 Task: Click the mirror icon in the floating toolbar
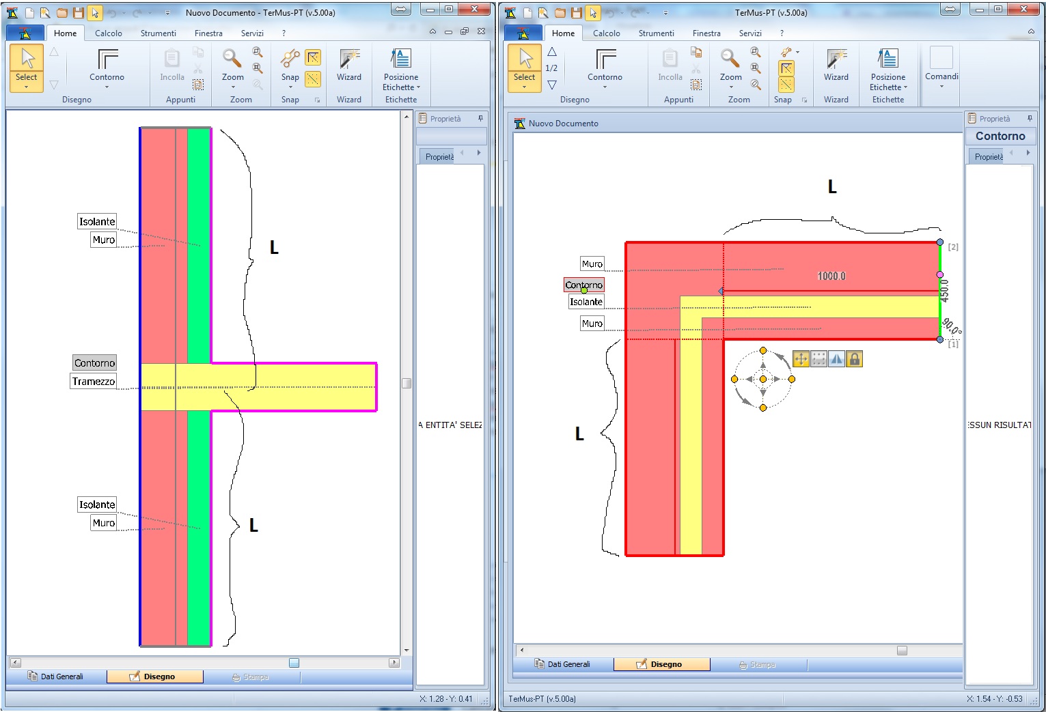click(x=836, y=359)
